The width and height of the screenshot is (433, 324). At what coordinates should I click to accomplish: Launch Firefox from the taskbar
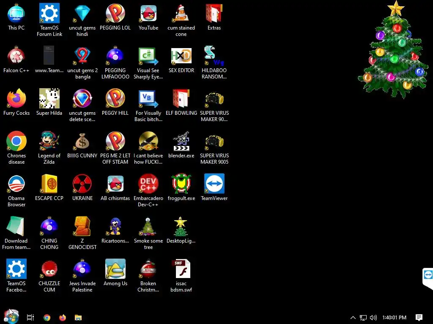(x=63, y=317)
